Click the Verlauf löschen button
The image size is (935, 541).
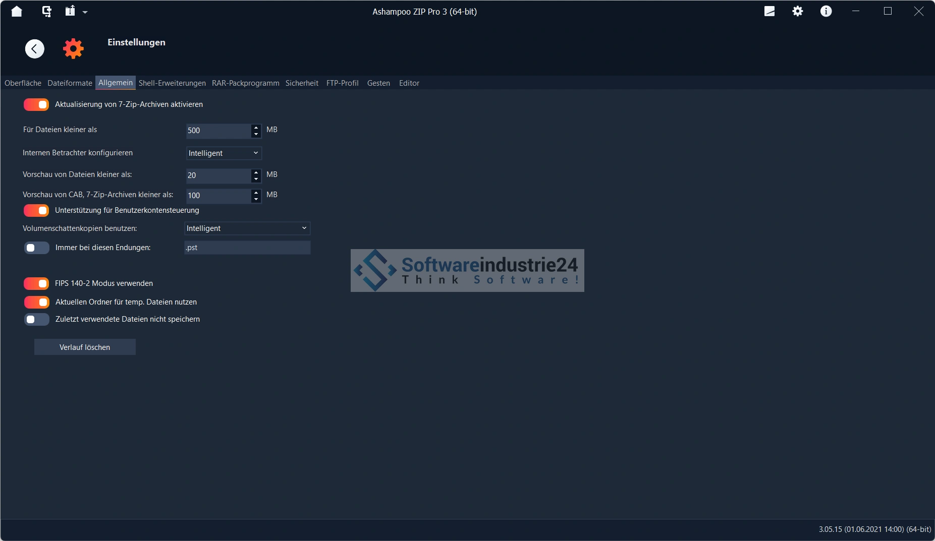pos(85,347)
